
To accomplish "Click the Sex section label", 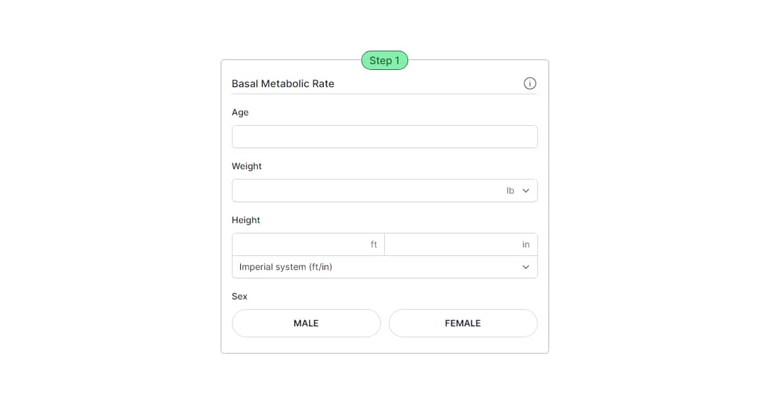I will (x=240, y=296).
